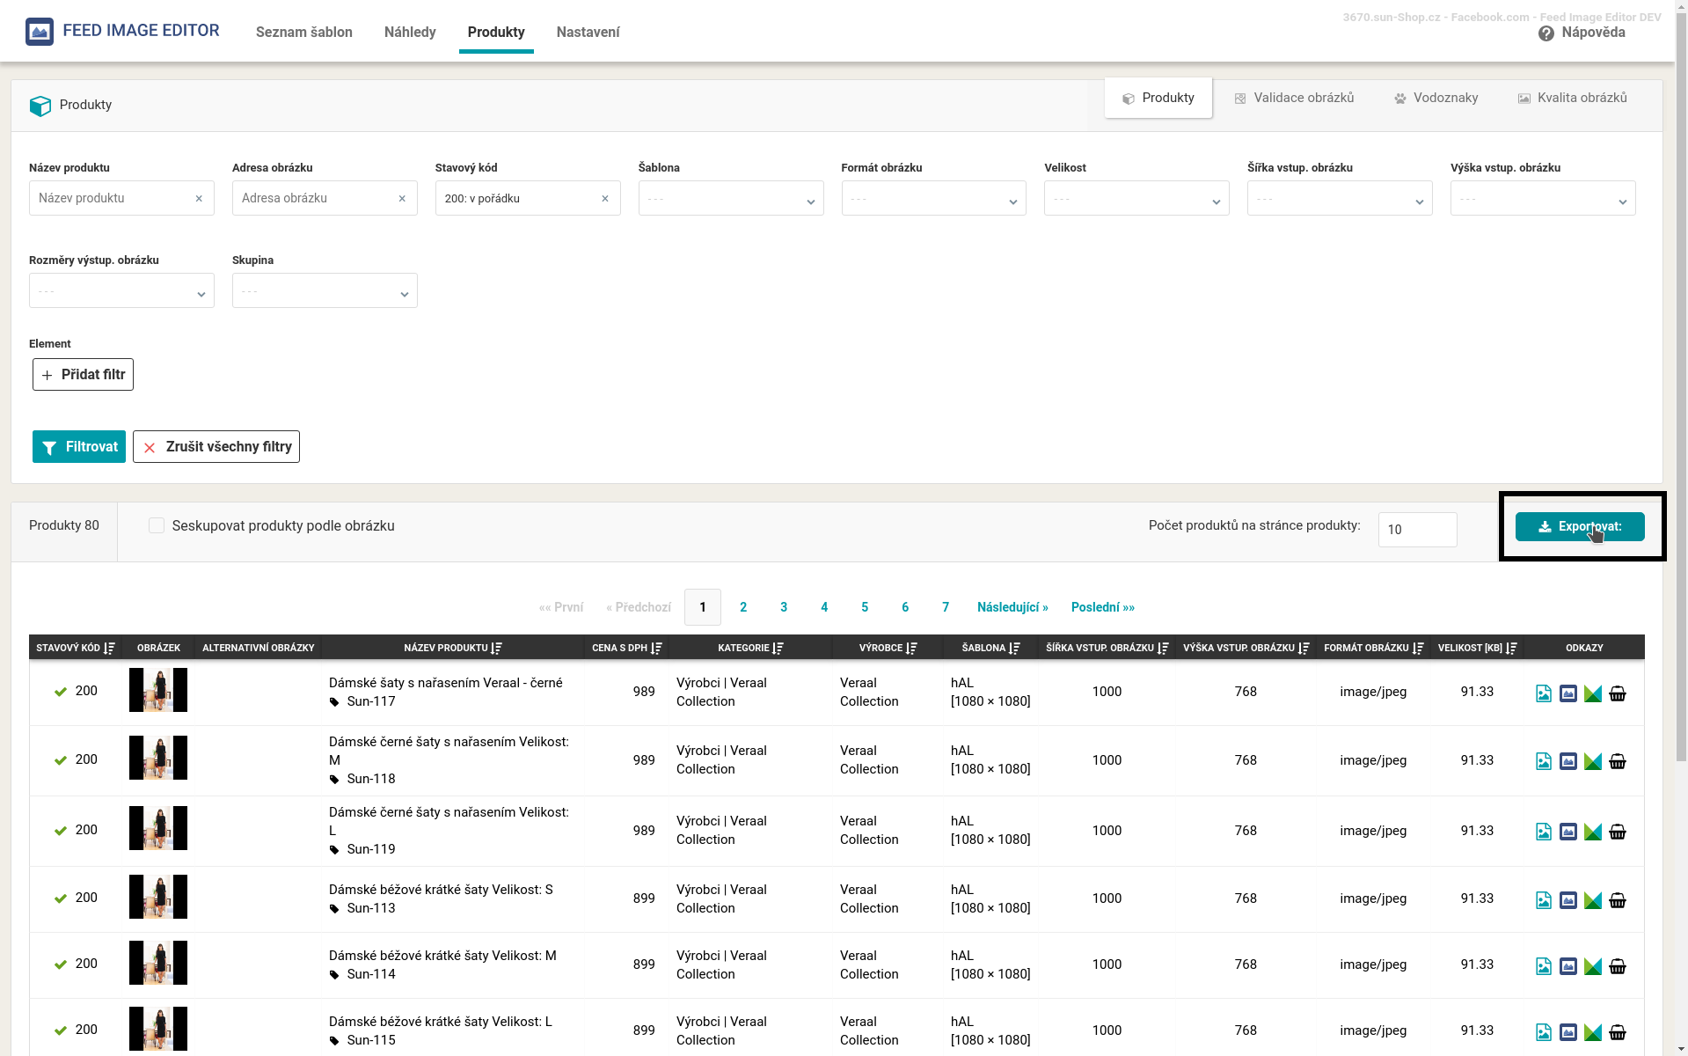Sort by Cena s DPH column icon
This screenshot has height=1056, width=1688.
click(x=656, y=649)
